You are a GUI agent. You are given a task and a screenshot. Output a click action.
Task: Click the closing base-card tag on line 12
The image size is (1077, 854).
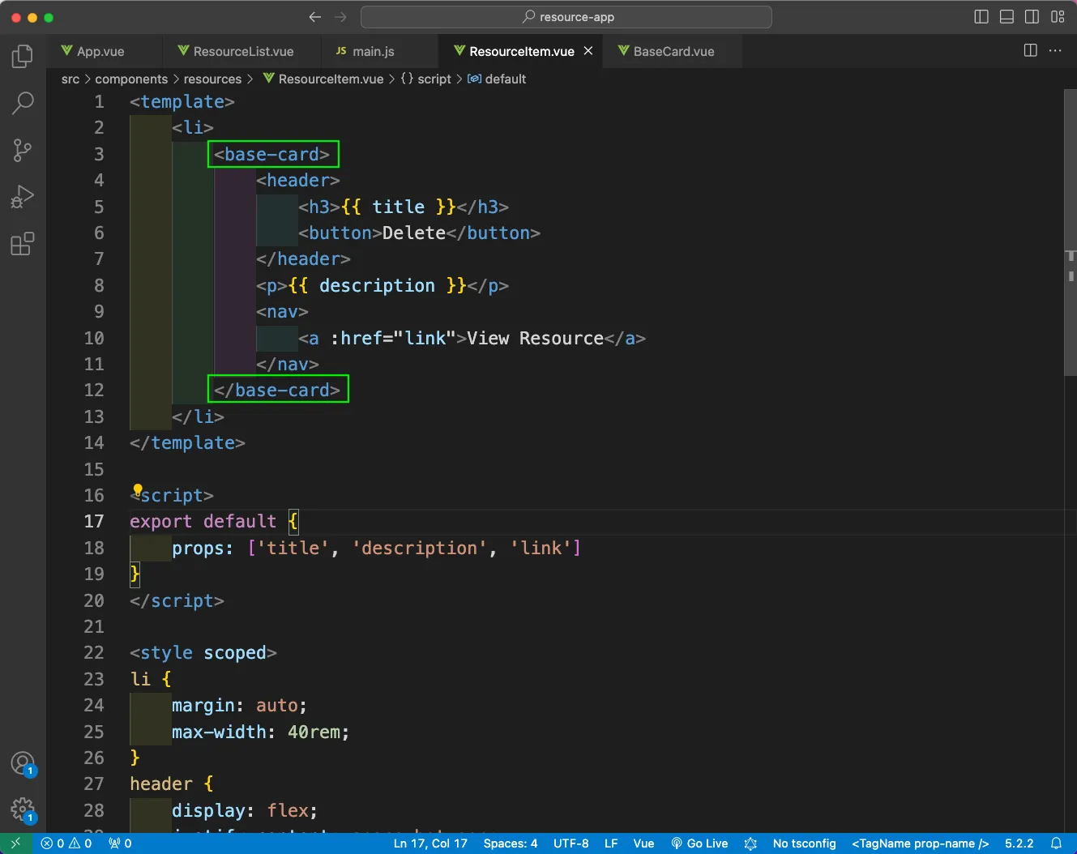tap(277, 390)
